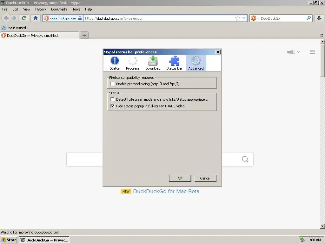Go forward with the forward arrow
The image size is (325, 244).
pos(14,18)
